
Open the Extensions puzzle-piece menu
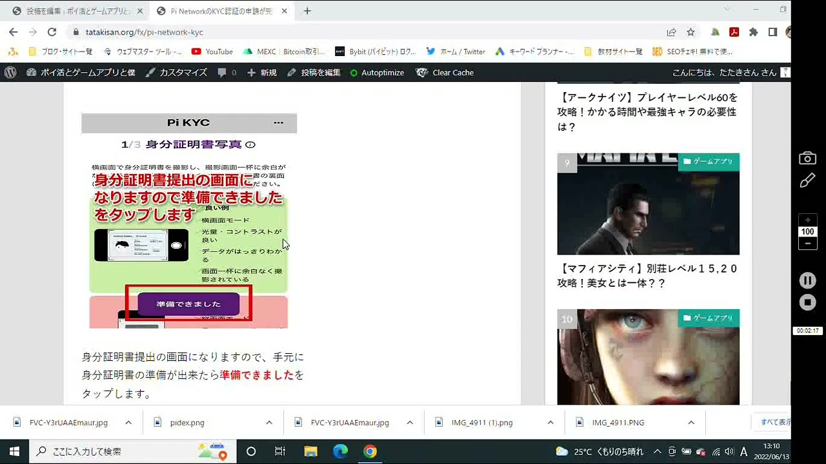tap(753, 32)
